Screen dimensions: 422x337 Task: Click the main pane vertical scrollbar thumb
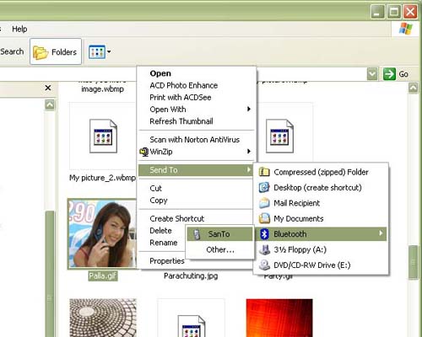click(x=413, y=262)
